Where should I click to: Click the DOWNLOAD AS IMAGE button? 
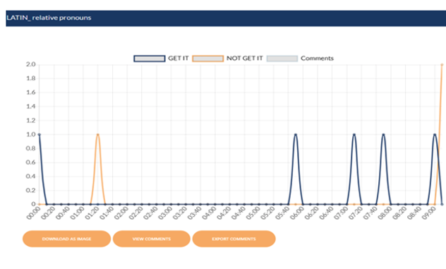coord(66,239)
